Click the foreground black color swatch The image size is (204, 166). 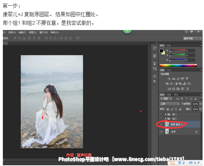point(161,51)
